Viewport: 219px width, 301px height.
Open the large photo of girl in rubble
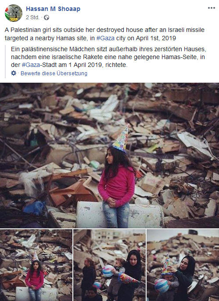click(109, 155)
